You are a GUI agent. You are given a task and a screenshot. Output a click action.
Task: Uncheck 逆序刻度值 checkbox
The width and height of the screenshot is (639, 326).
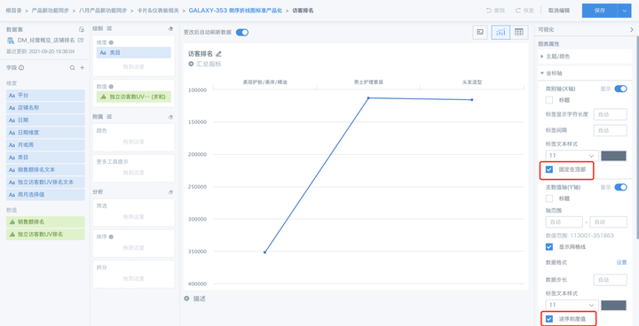coord(549,319)
